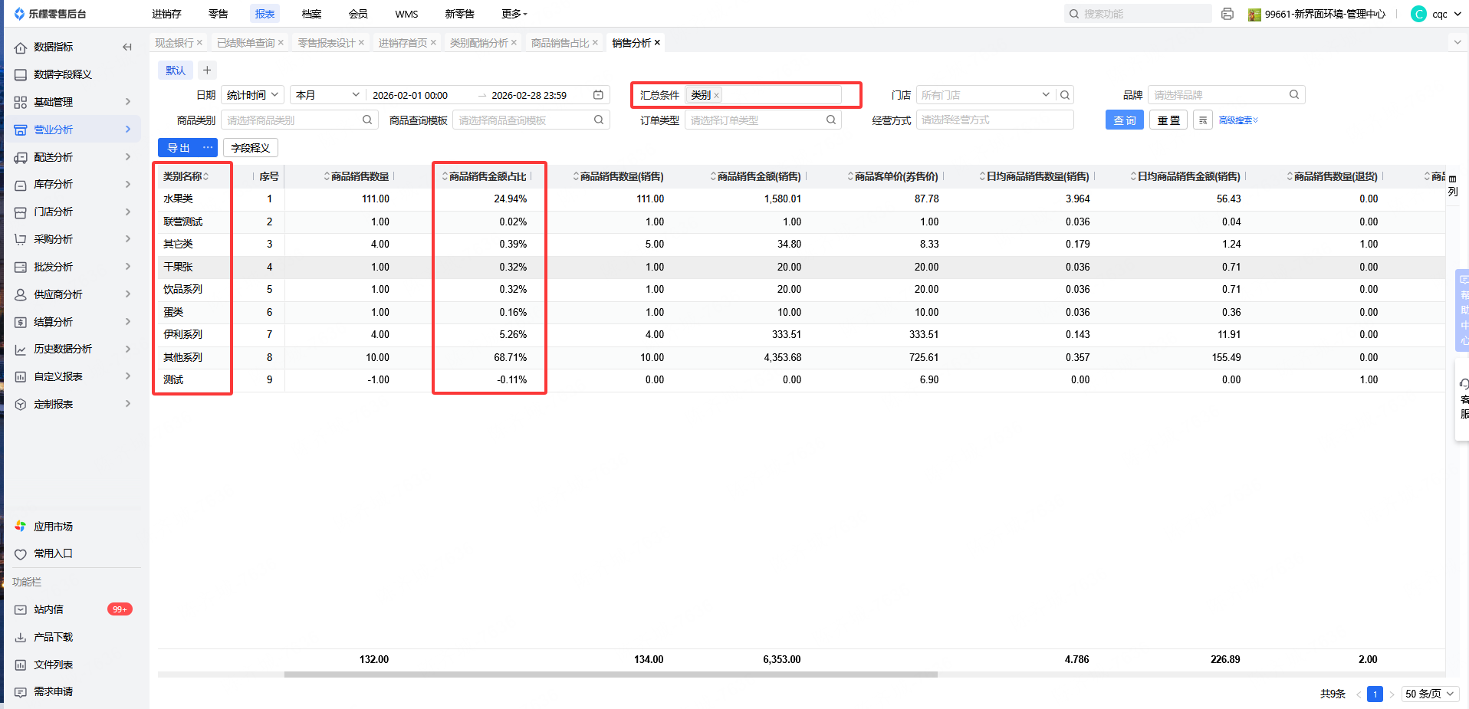The width and height of the screenshot is (1469, 709).
Task: Open the cqc user account menu
Action: point(1434,14)
